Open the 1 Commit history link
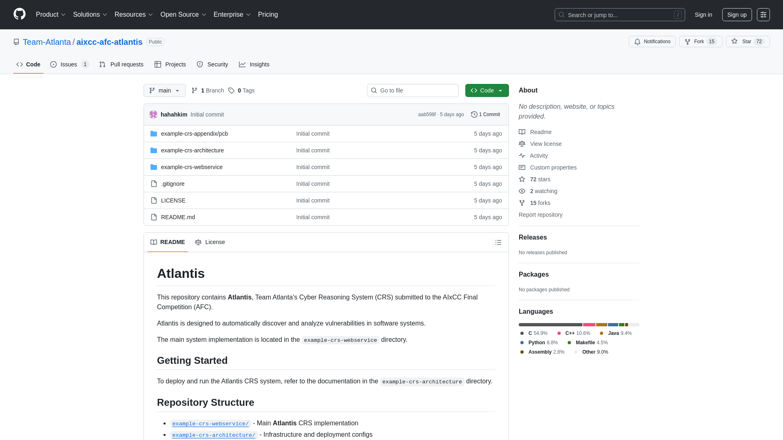The image size is (783, 440). click(485, 114)
